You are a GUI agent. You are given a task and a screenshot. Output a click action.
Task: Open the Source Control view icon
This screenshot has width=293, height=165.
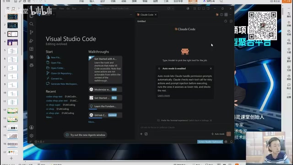32,33
